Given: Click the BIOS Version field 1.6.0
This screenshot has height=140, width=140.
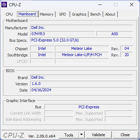Looking at the screenshot, I should pos(82,84).
